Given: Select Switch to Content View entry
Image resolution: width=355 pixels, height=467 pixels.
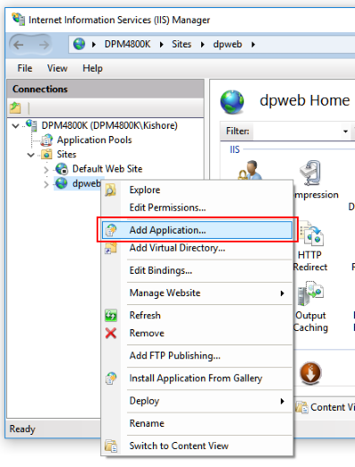Looking at the screenshot, I should pyautogui.click(x=197, y=446).
